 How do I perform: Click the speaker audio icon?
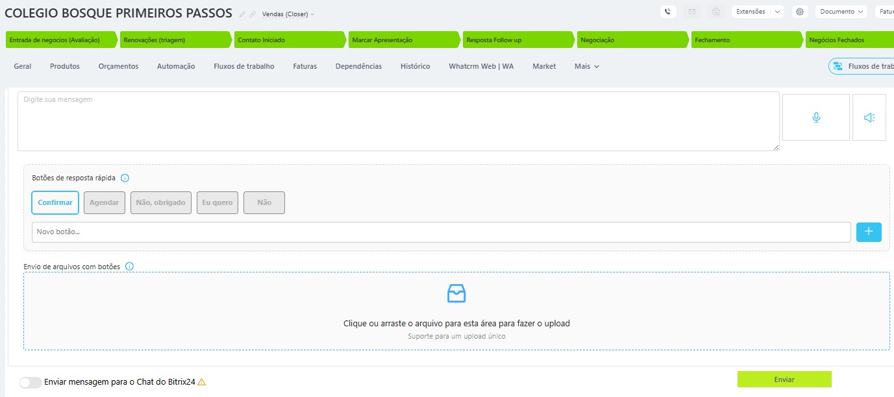point(869,117)
